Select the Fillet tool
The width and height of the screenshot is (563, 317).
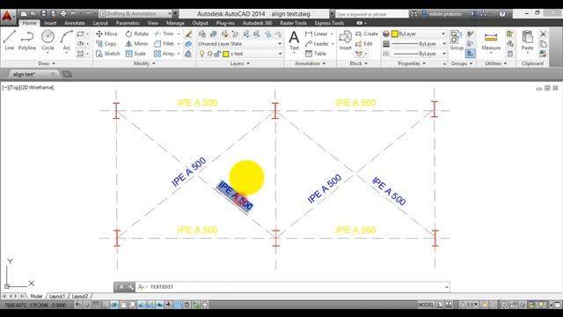pos(165,43)
